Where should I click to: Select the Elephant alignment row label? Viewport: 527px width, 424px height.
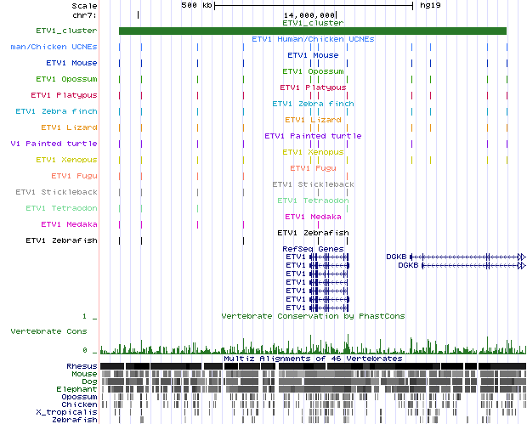coord(79,389)
